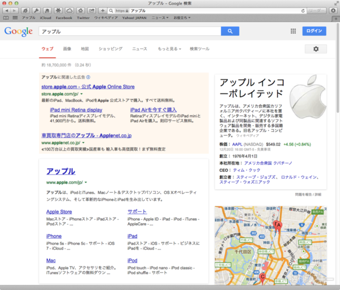Enter full screen with window arrows
Image resolution: width=340 pixels, height=290 pixels.
pyautogui.click(x=336, y=3)
